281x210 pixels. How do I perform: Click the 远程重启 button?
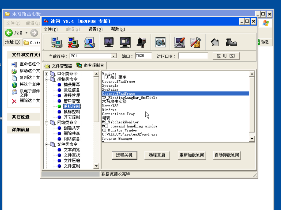tap(157, 155)
